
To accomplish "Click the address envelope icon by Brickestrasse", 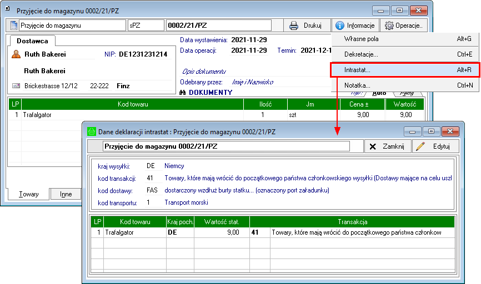I will tap(16, 87).
